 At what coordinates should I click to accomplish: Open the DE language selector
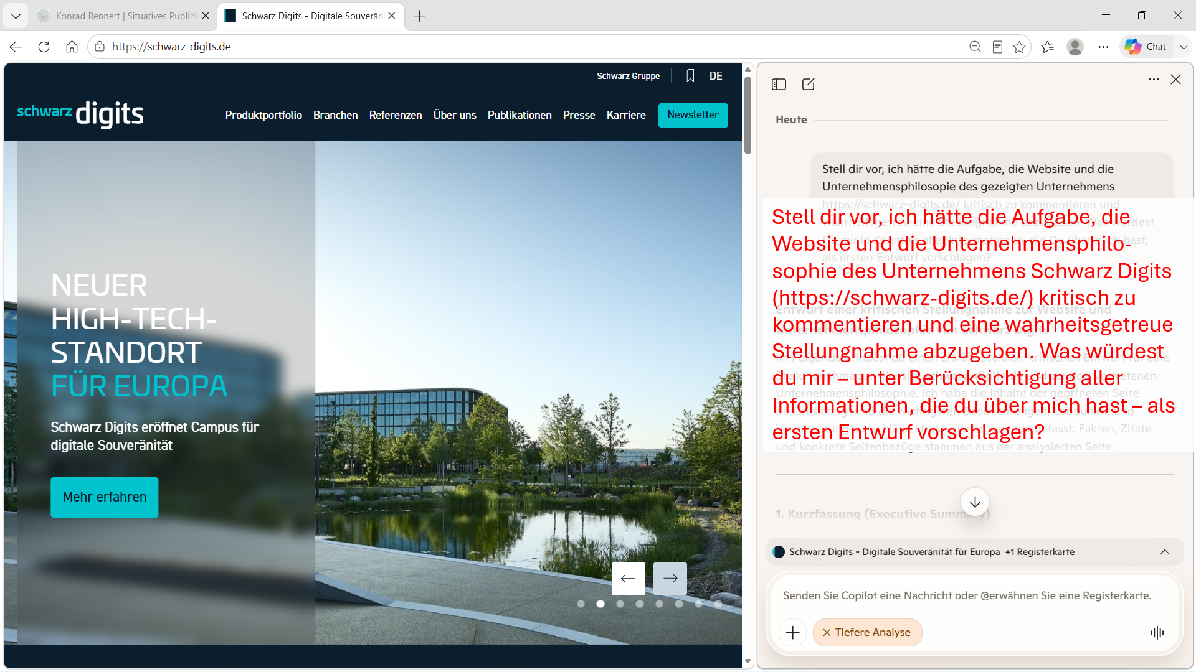716,76
